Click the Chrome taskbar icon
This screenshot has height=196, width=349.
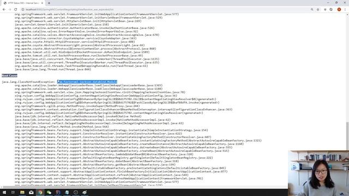[x=40, y=192]
